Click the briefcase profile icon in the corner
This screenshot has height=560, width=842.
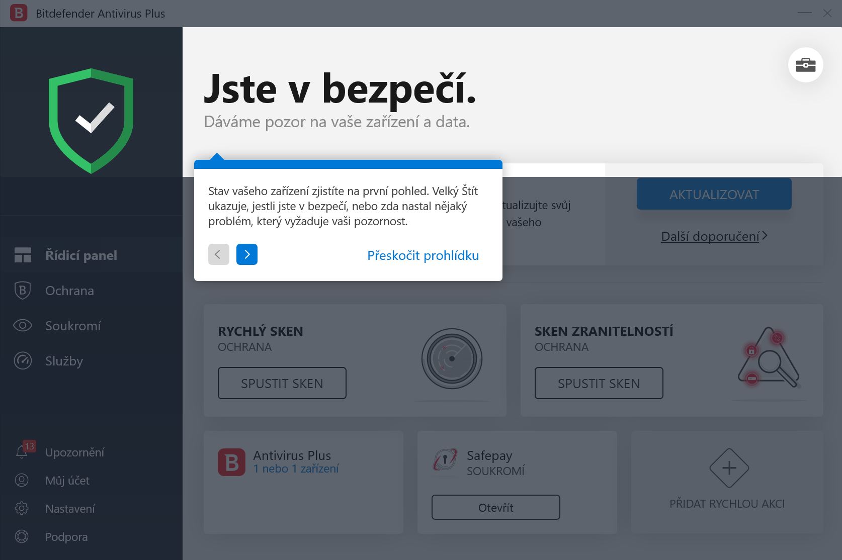point(805,64)
